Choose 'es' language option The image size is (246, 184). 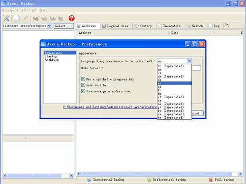(x=174, y=87)
